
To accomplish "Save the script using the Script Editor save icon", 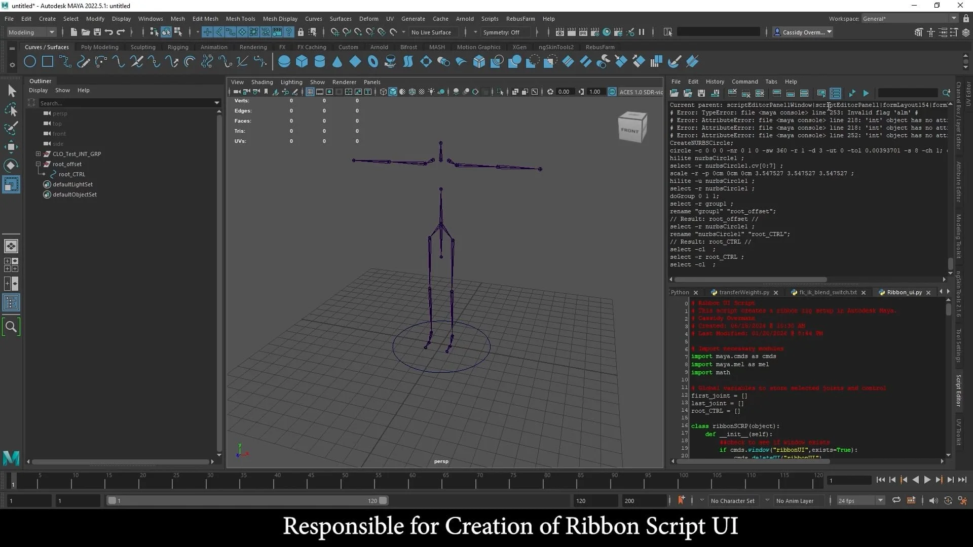I will point(701,93).
